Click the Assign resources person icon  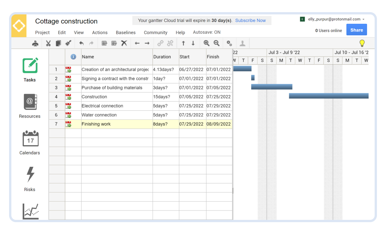pos(243,43)
